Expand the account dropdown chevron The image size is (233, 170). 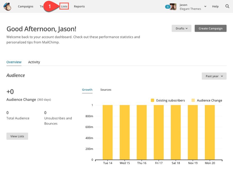coord(205,6)
